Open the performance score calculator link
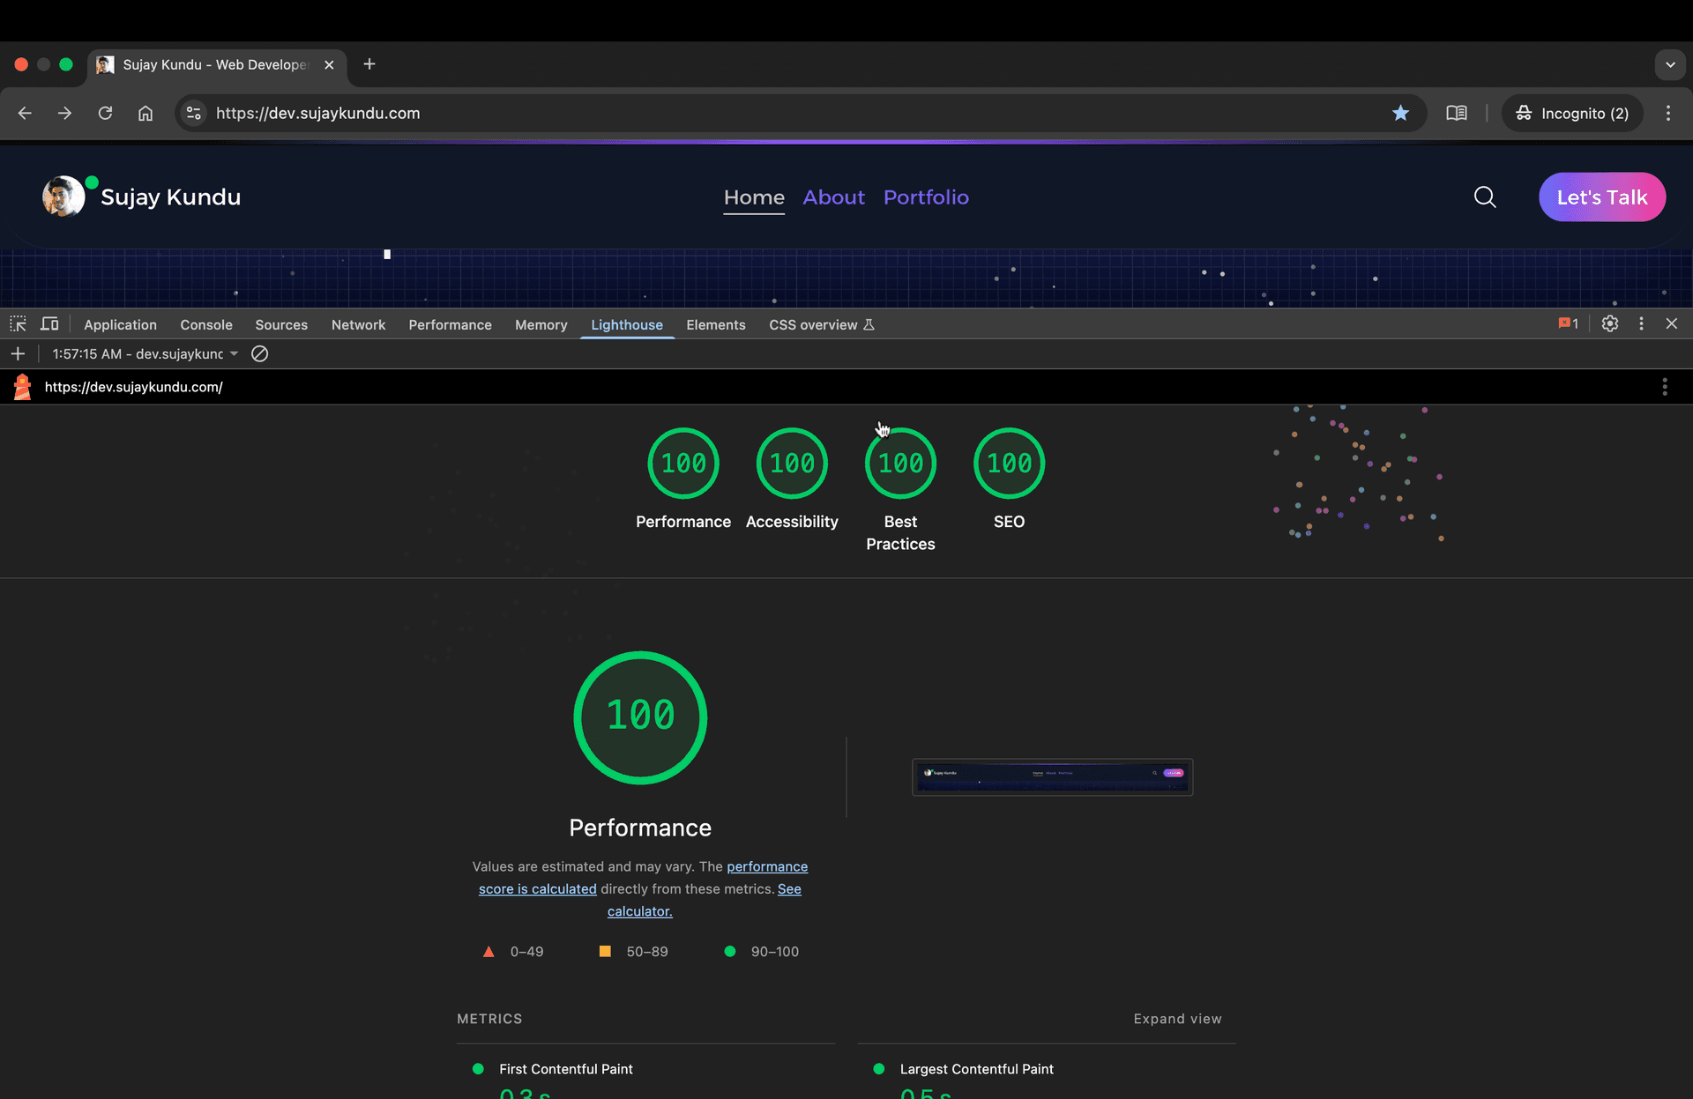 pyautogui.click(x=640, y=910)
